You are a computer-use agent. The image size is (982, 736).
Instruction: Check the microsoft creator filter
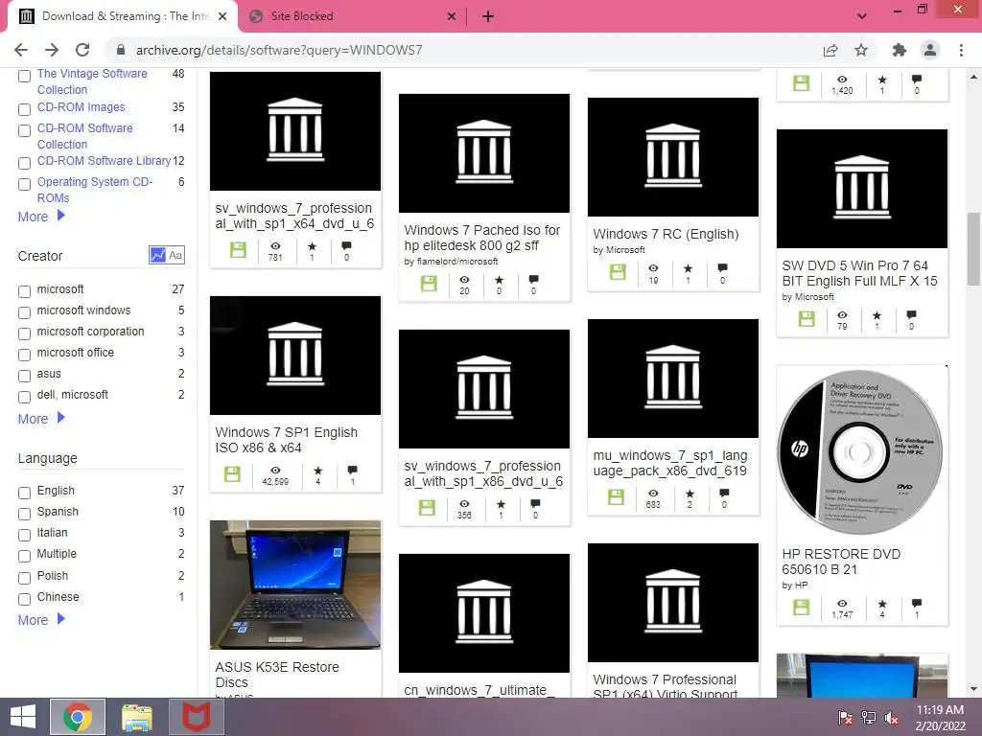pos(24,291)
